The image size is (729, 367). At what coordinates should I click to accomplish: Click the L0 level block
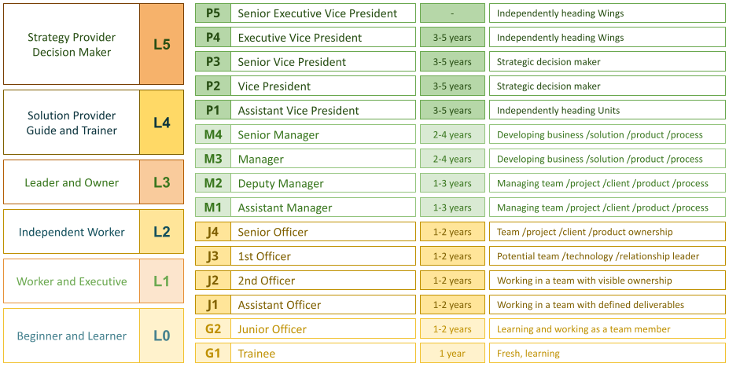click(x=161, y=336)
